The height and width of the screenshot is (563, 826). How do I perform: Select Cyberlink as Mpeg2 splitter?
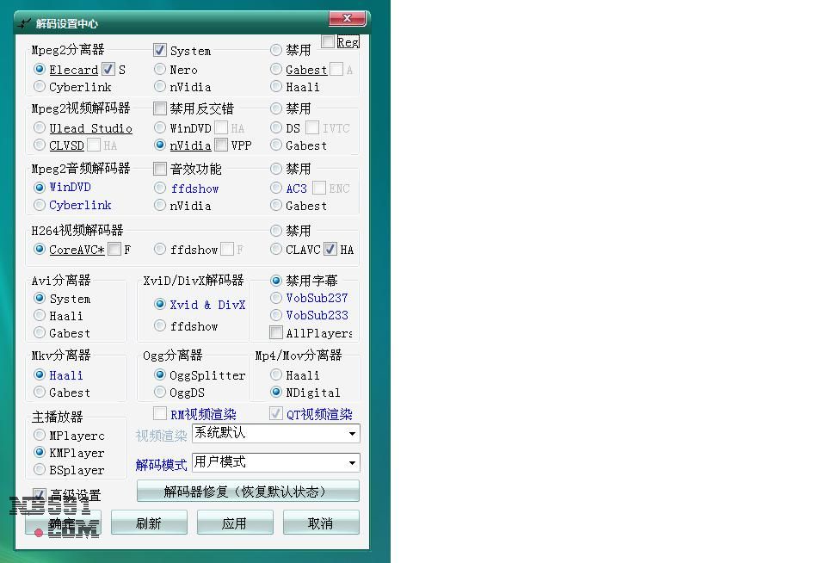pos(40,87)
